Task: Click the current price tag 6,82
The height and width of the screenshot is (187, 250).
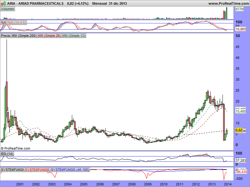Action: click(239, 130)
